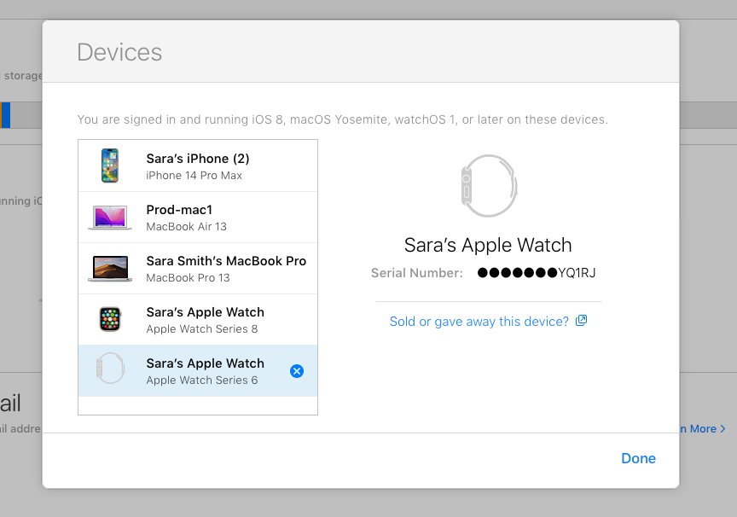Click the MacBook Air icon beside Prod-mac1
The width and height of the screenshot is (737, 517).
[x=110, y=218]
